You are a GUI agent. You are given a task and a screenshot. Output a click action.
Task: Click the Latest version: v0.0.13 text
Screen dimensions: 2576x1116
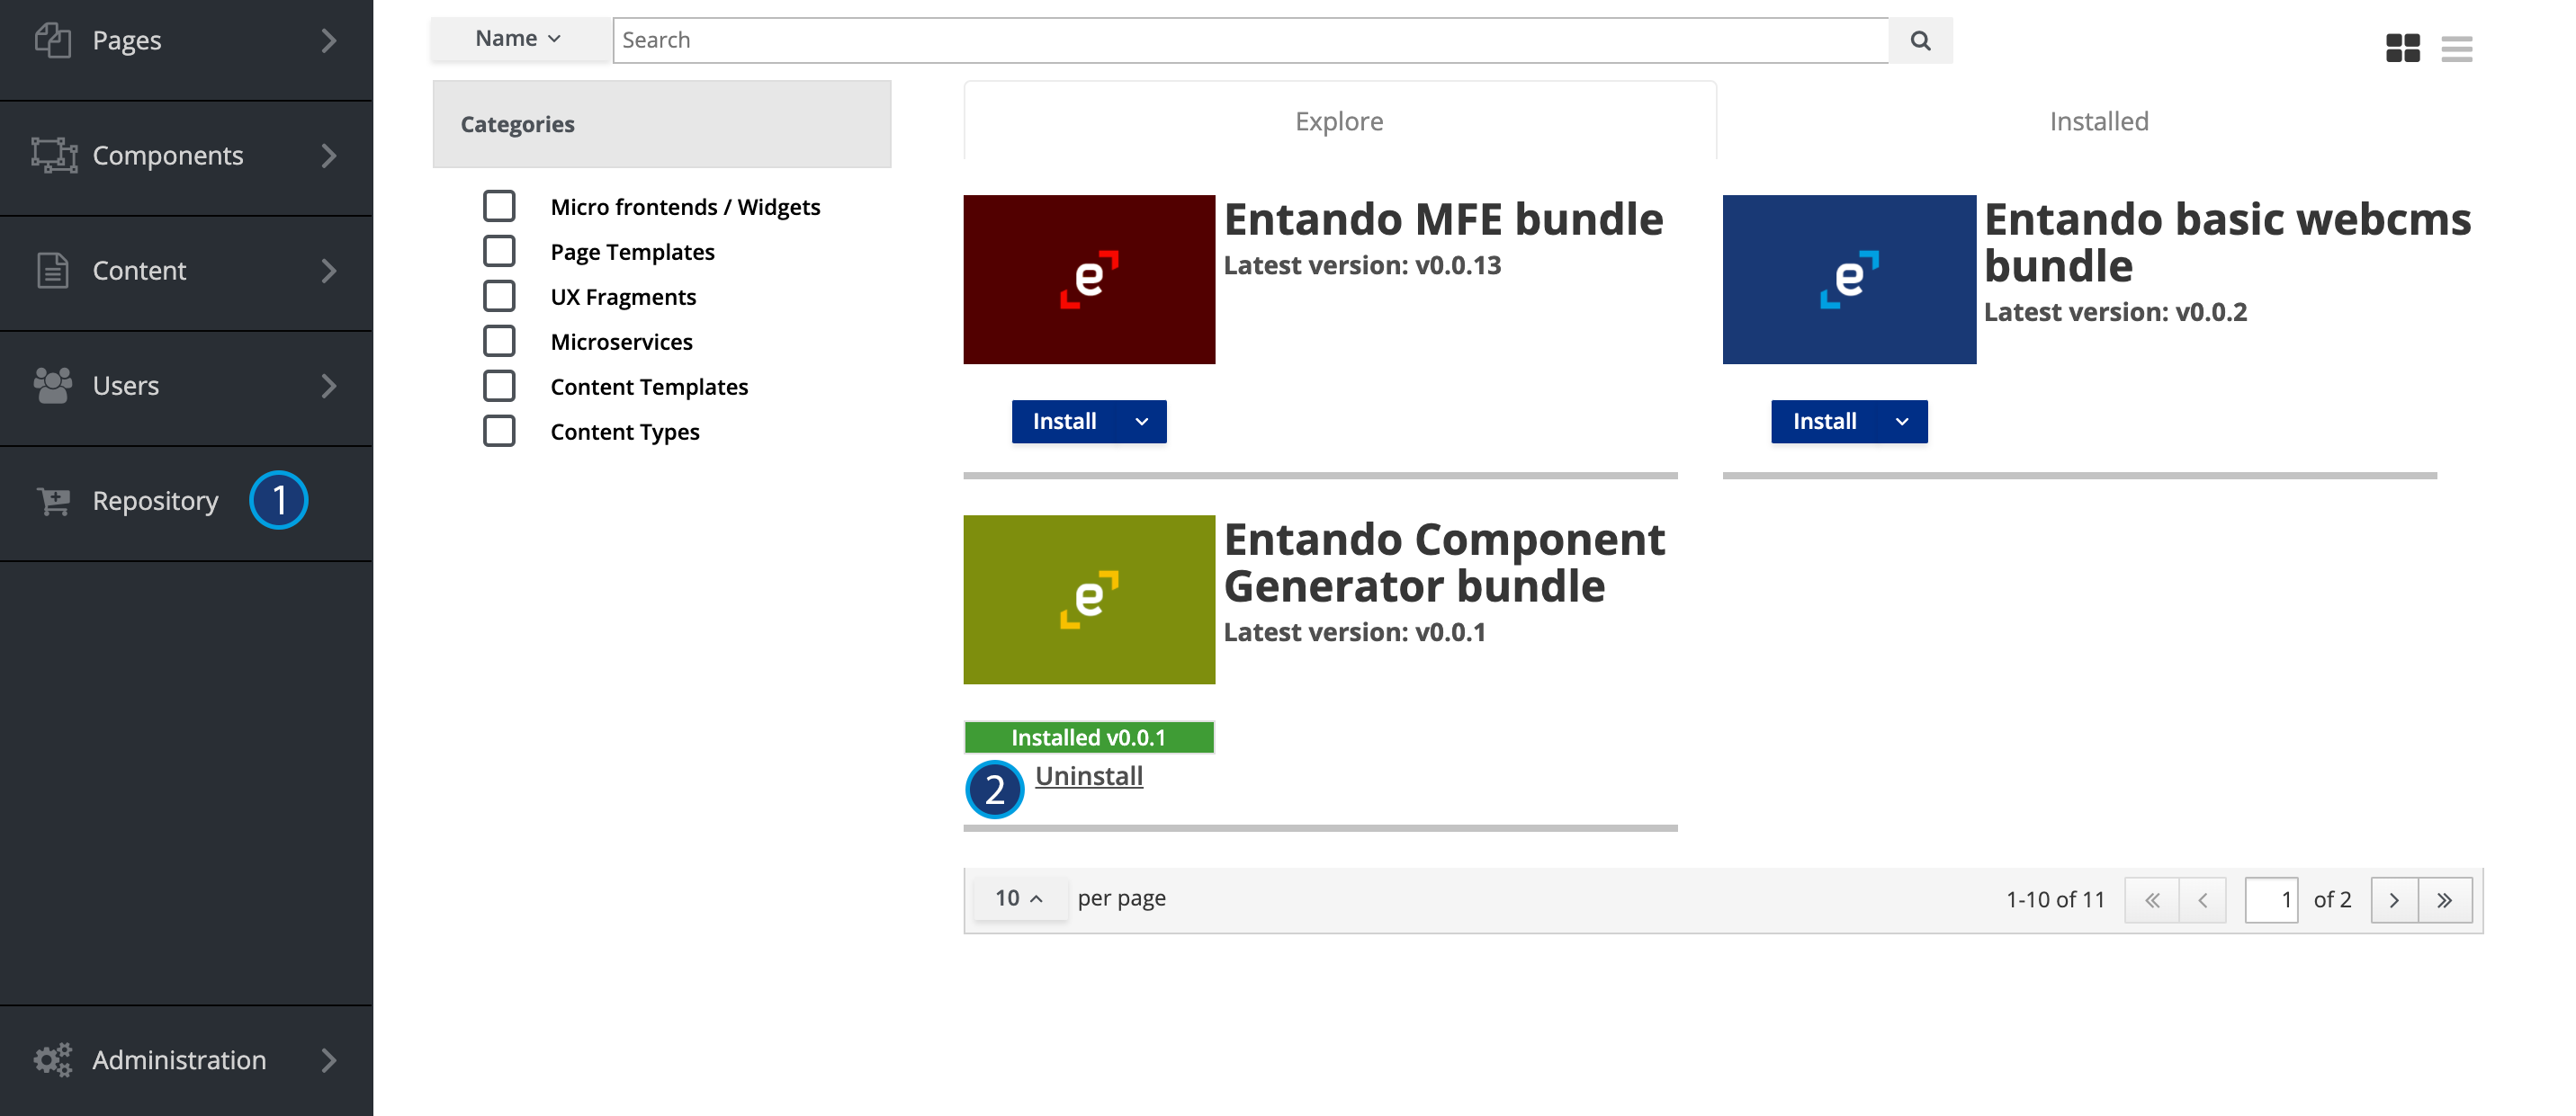(1362, 264)
